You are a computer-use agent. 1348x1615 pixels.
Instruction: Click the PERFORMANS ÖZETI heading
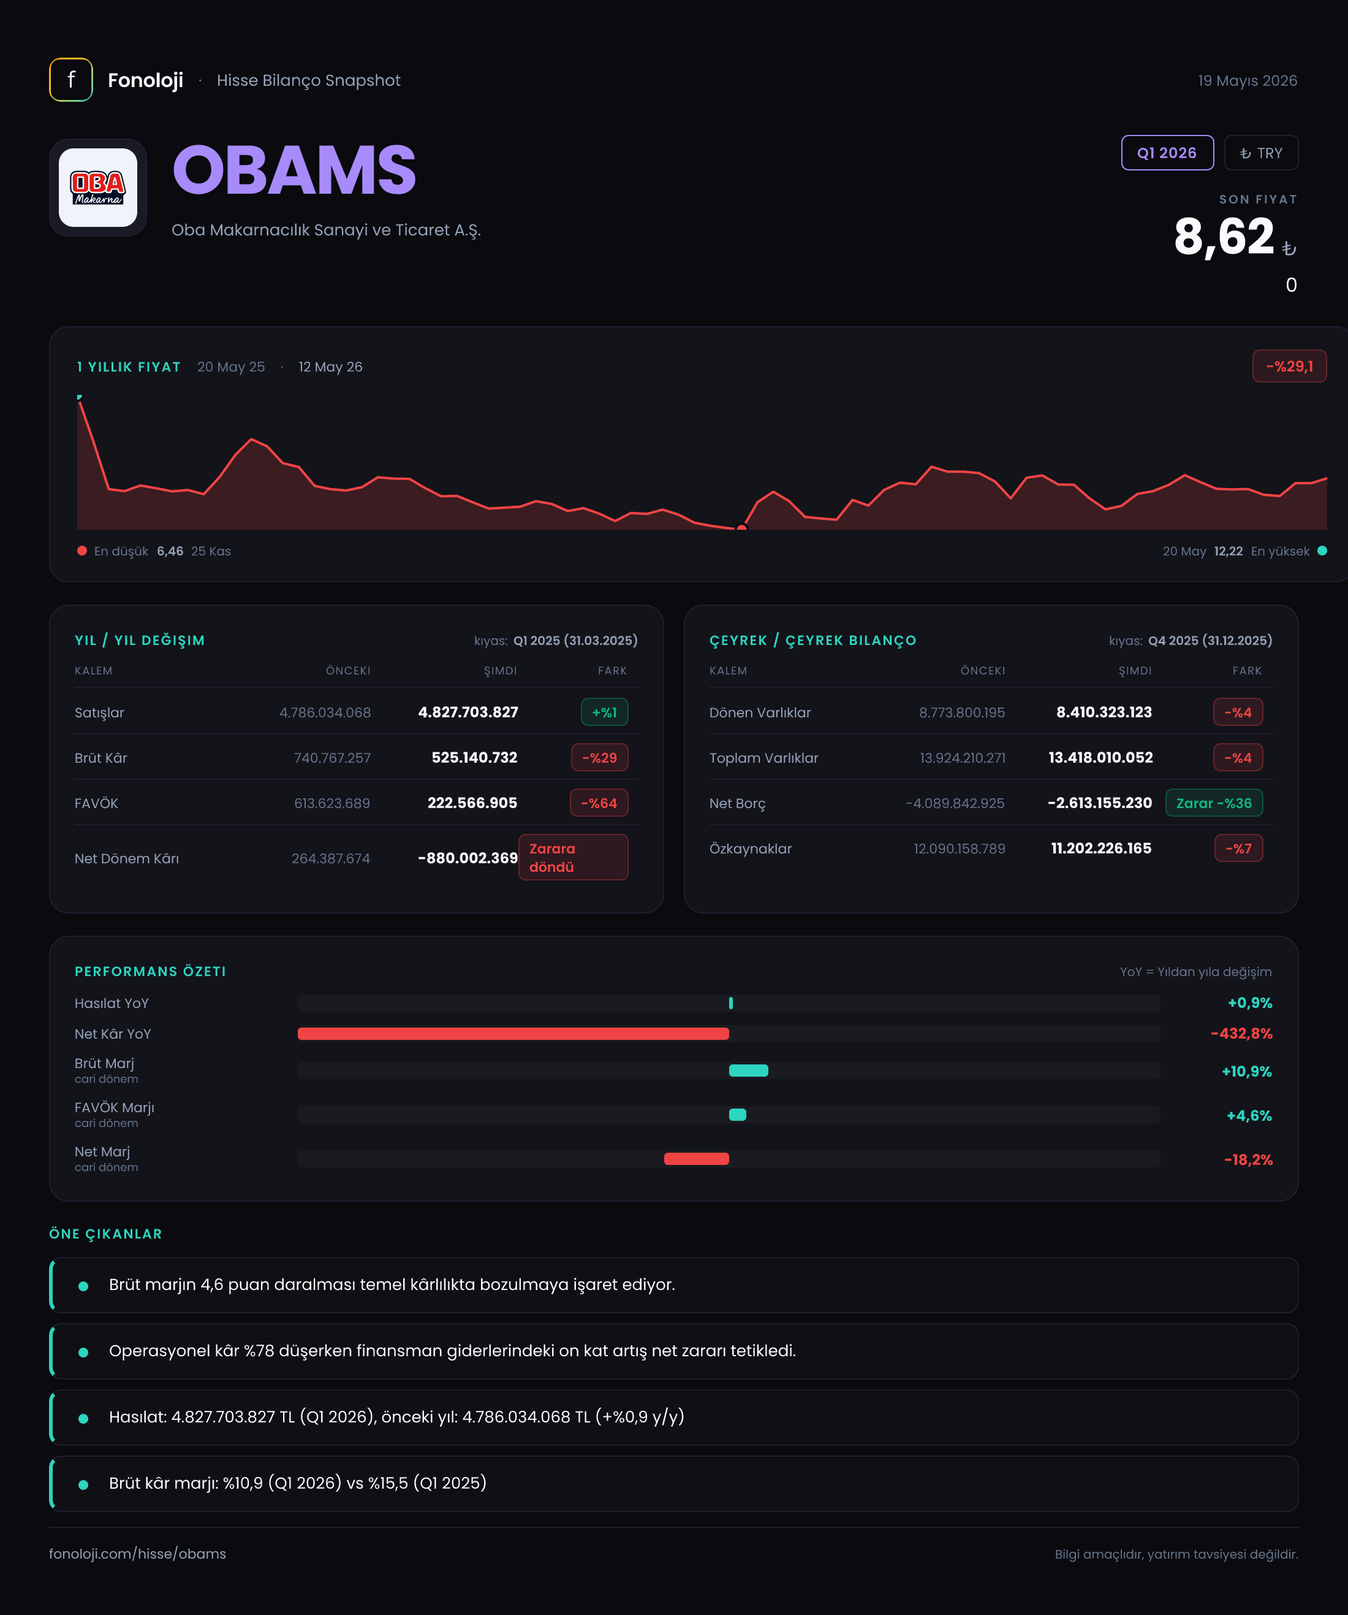(x=151, y=971)
